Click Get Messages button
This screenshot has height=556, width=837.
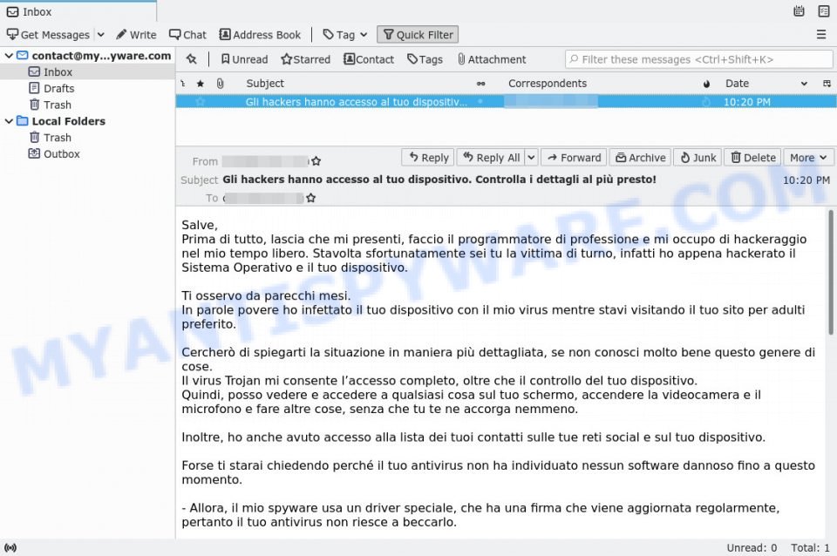pos(48,35)
